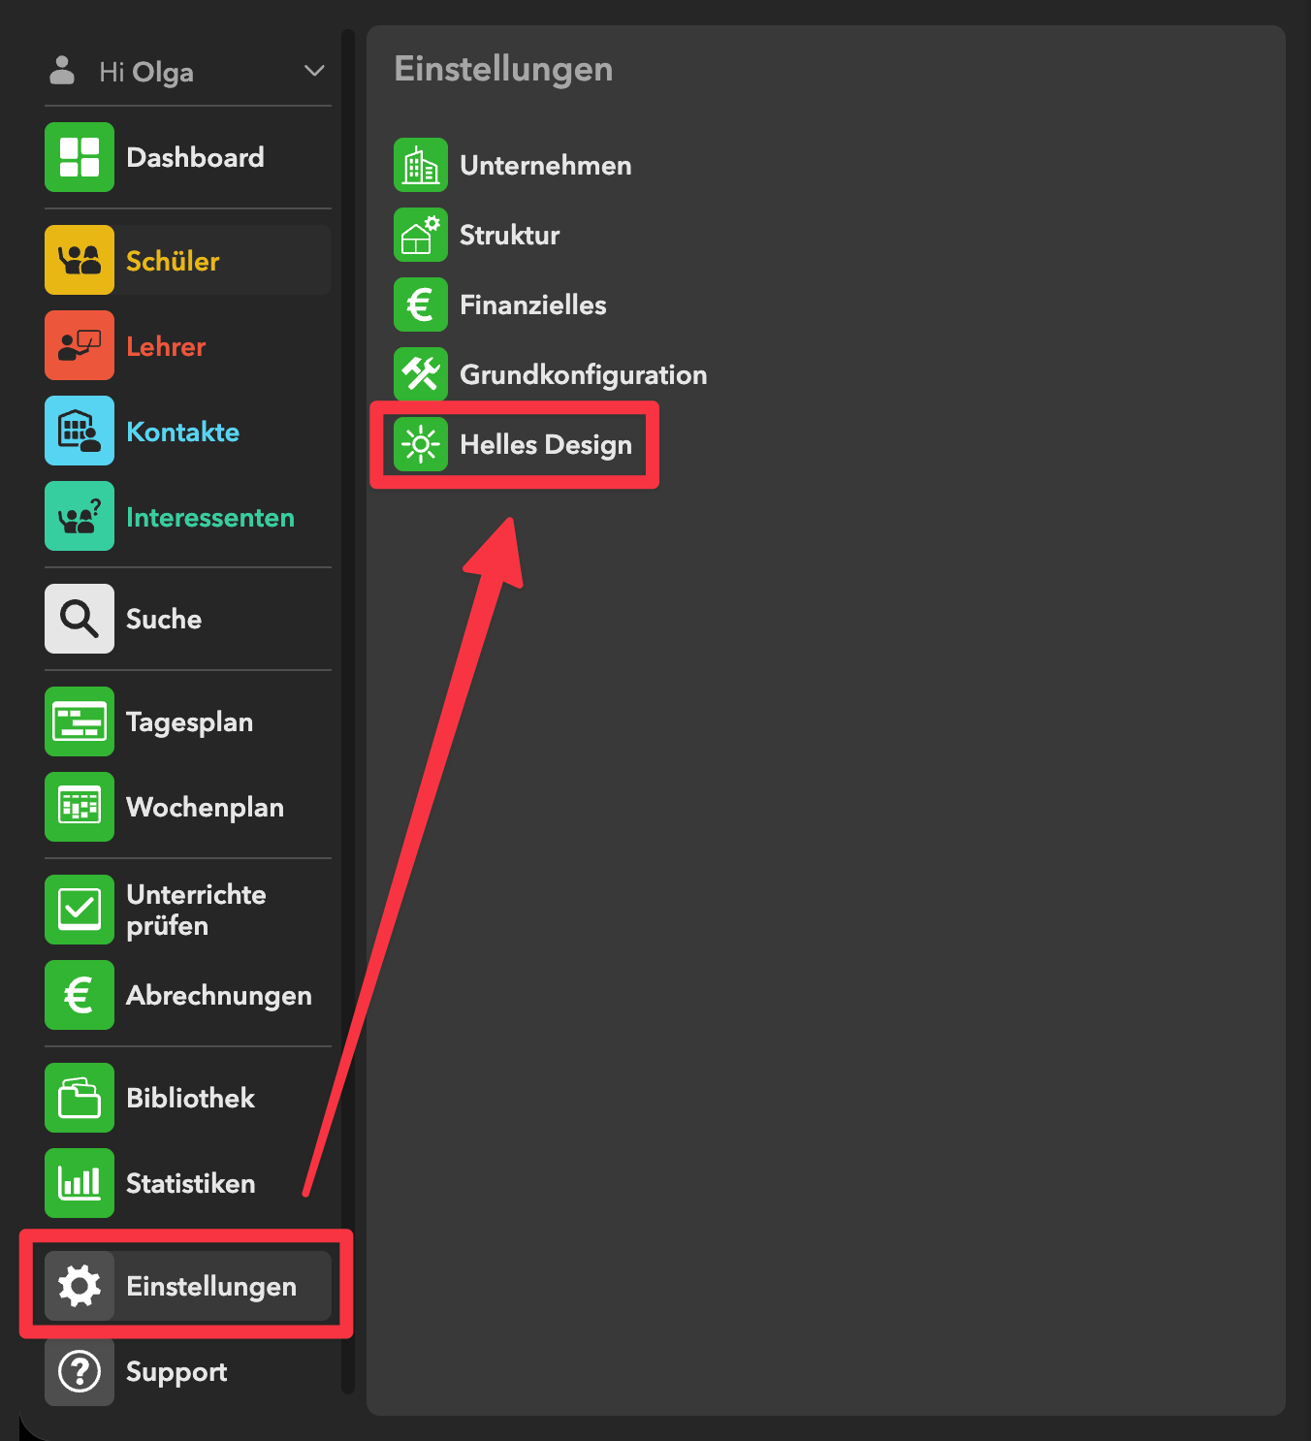The height and width of the screenshot is (1441, 1311).
Task: Click the Interessenten question-mark people icon
Action: 80,516
